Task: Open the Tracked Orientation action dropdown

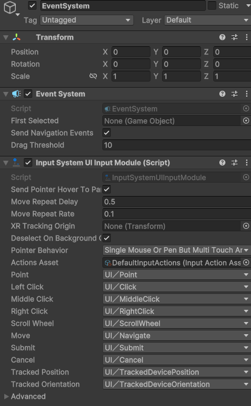Action: tap(177, 384)
